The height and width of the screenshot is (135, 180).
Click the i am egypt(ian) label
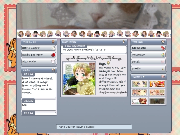[75, 46]
